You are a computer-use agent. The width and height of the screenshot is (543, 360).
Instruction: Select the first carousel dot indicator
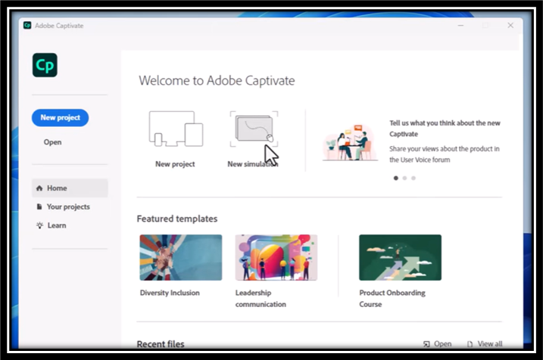click(395, 178)
